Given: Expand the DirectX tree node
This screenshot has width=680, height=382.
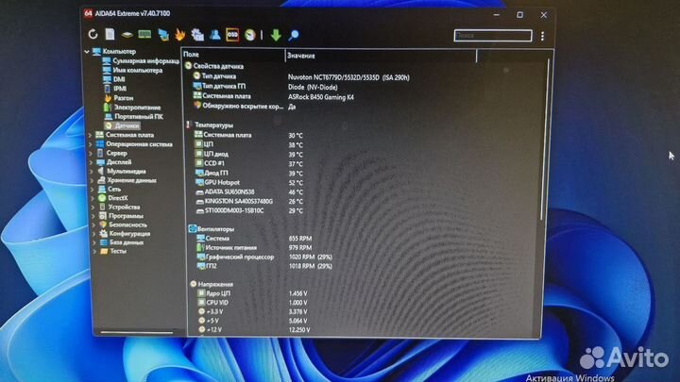Looking at the screenshot, I should click(x=93, y=198).
